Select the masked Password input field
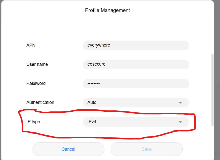The width and height of the screenshot is (220, 160). (x=136, y=84)
